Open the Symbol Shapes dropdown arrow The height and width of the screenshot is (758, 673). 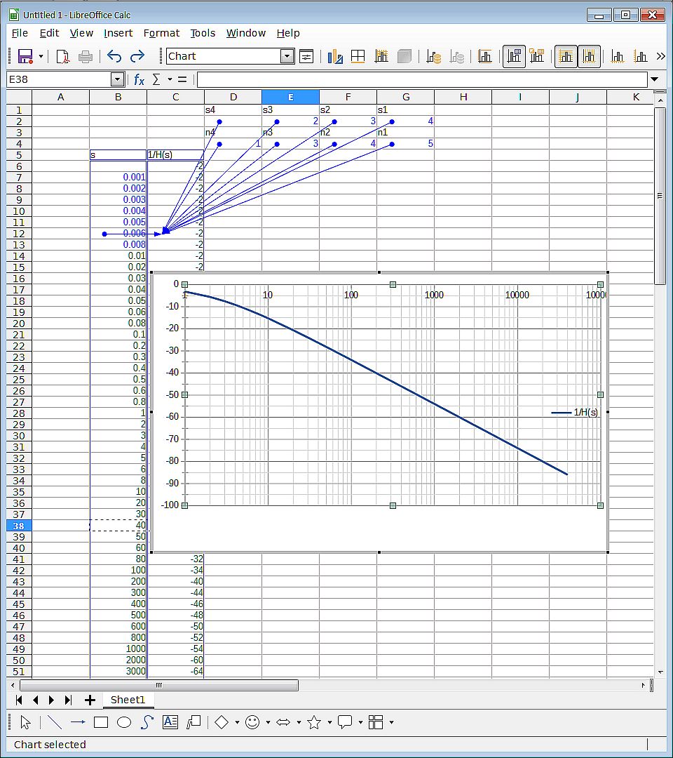[x=268, y=722]
